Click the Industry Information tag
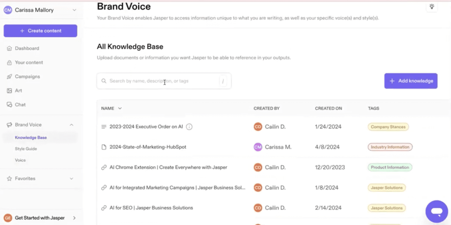This screenshot has width=451, height=225. (x=390, y=147)
